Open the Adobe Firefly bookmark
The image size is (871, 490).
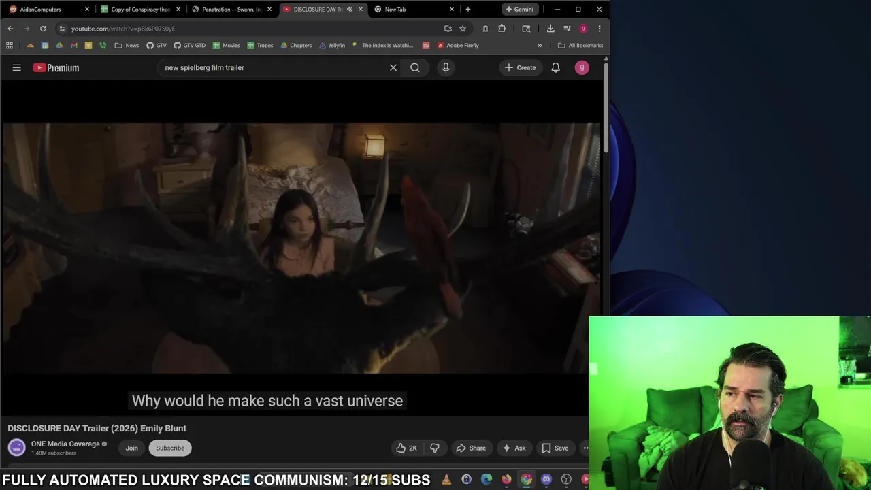[x=457, y=46]
